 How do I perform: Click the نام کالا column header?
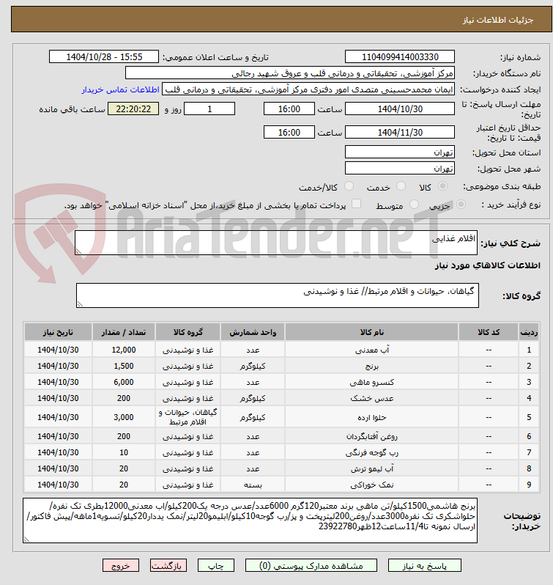coord(371,332)
